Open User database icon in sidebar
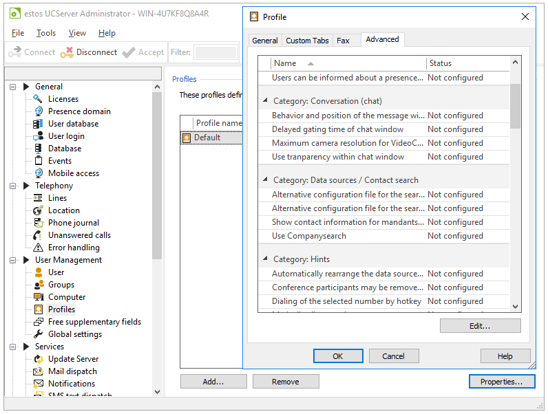 pos(39,124)
